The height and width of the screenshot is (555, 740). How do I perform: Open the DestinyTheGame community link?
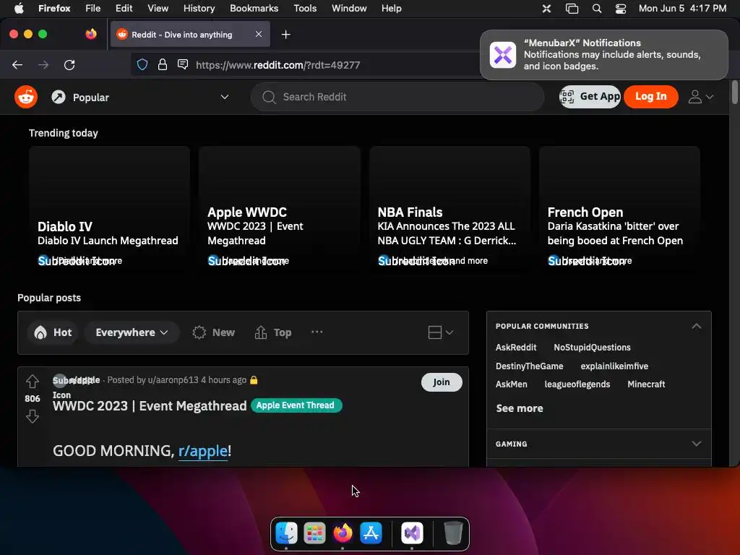coord(529,366)
